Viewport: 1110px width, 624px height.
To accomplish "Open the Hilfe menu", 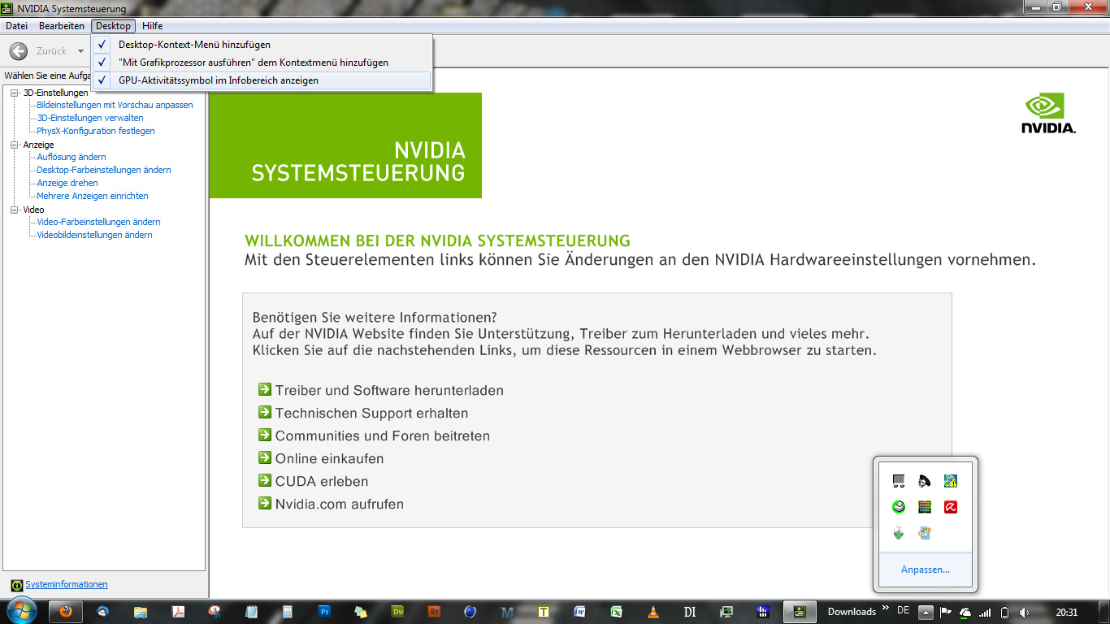I will point(153,26).
